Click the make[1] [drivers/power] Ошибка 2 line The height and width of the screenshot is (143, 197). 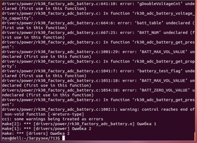pos(46,129)
